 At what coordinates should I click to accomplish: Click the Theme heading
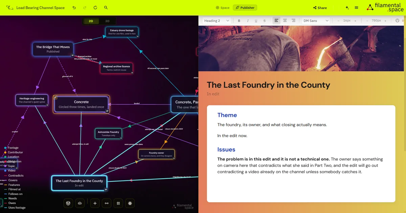coord(227,115)
